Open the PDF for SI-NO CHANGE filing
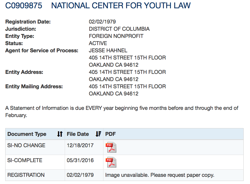The image size is (250, 184). [111, 147]
